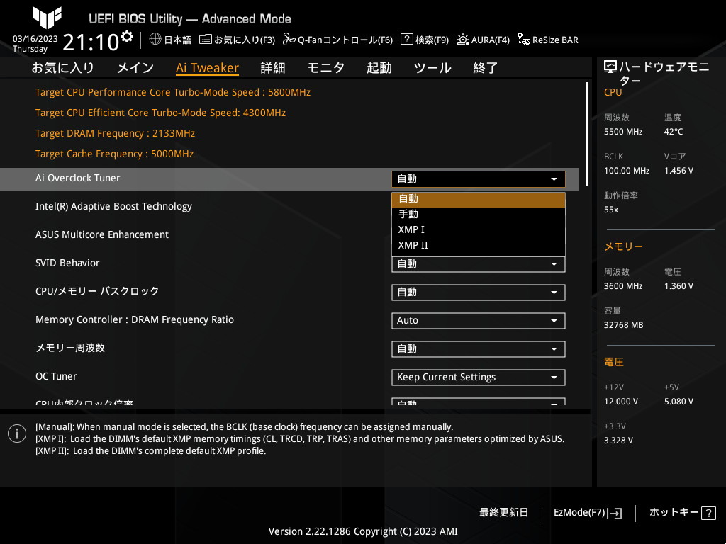Collapse the Ai Overclock Tuner dropdown
The width and height of the screenshot is (726, 544).
pos(479,179)
